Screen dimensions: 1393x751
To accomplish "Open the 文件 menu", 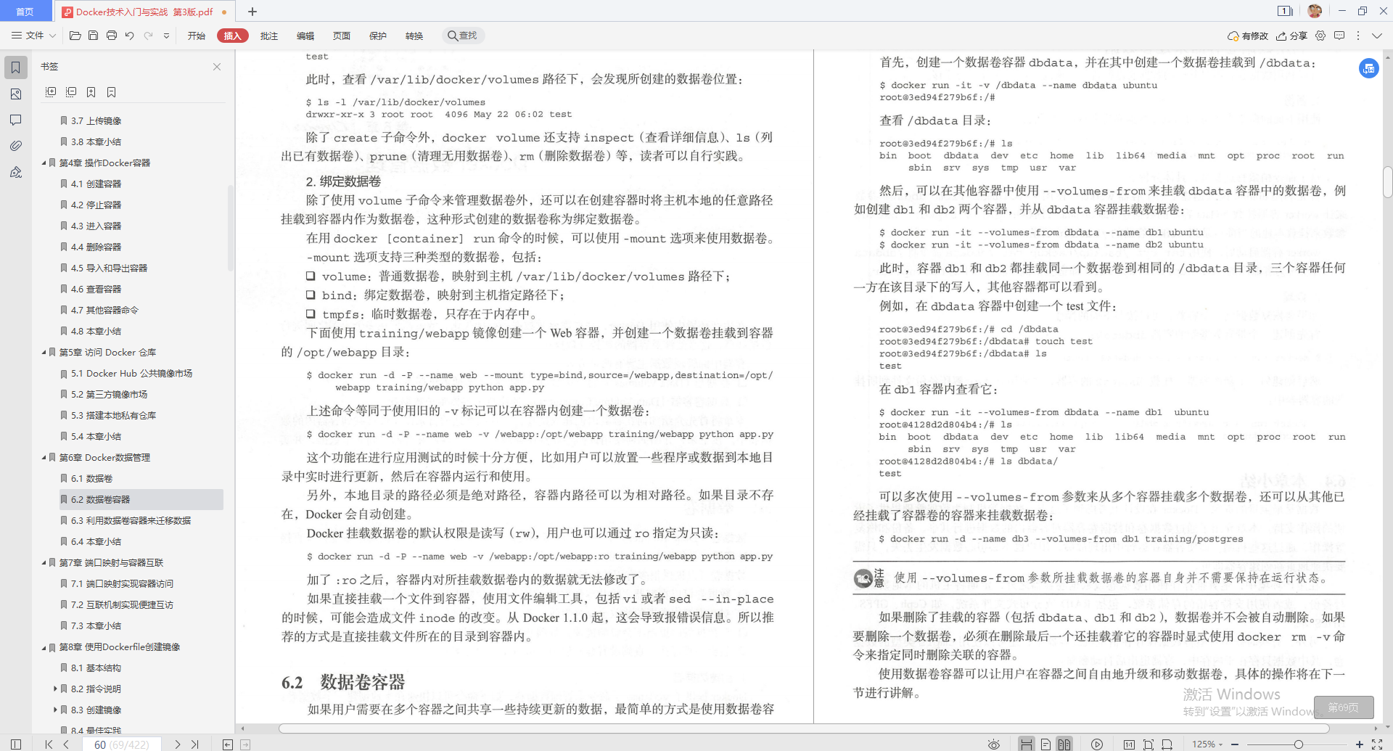I will coord(33,36).
